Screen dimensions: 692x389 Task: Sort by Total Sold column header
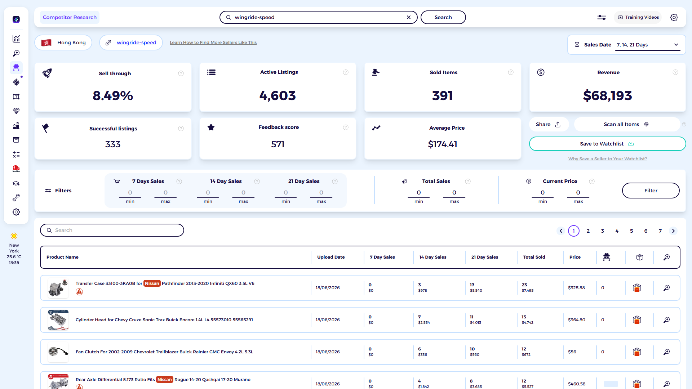534,257
